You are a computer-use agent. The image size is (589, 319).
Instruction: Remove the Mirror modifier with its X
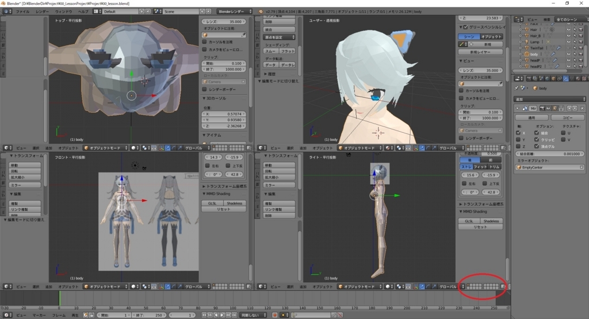point(582,109)
